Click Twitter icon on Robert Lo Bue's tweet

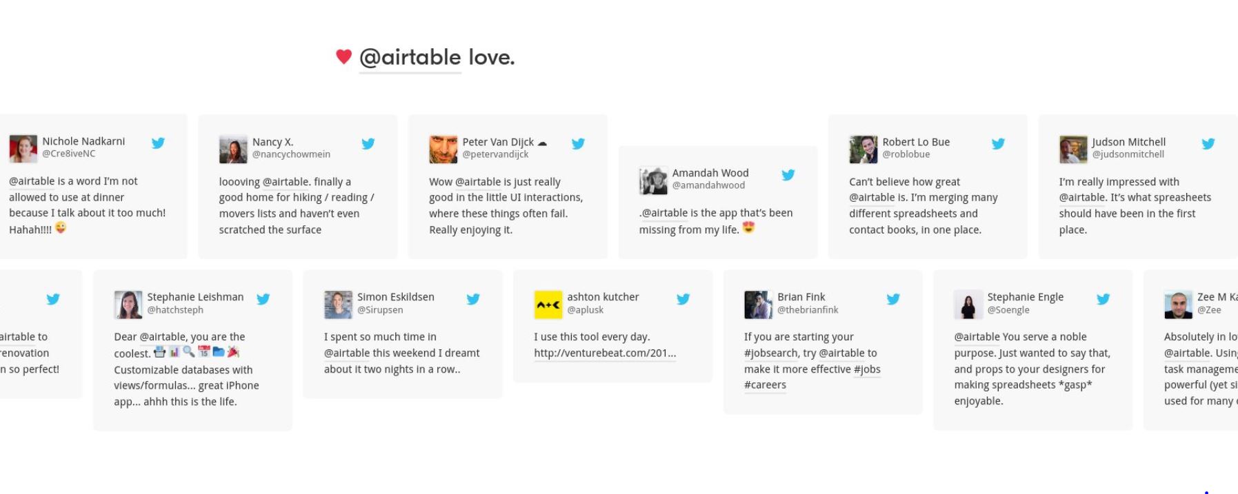pos(998,144)
